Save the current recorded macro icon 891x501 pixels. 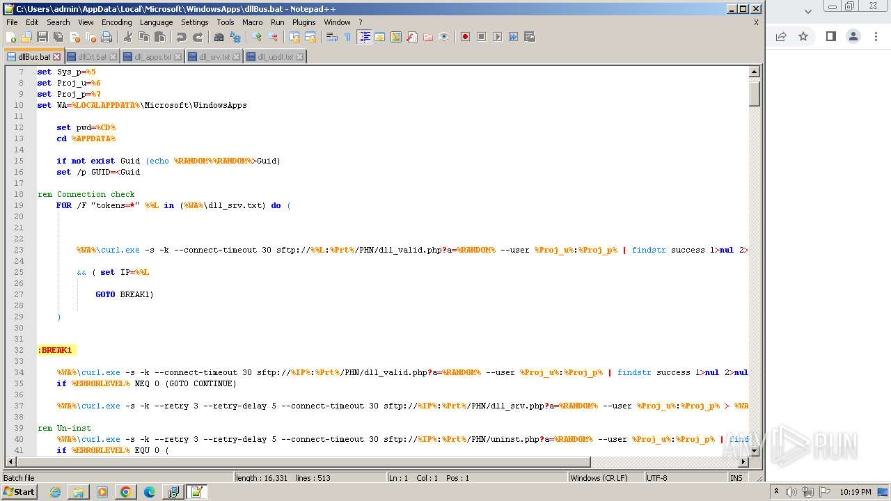[x=530, y=37]
